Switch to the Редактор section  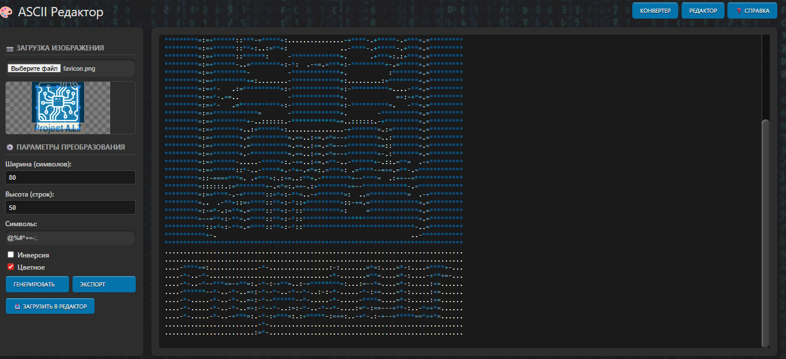click(x=702, y=10)
